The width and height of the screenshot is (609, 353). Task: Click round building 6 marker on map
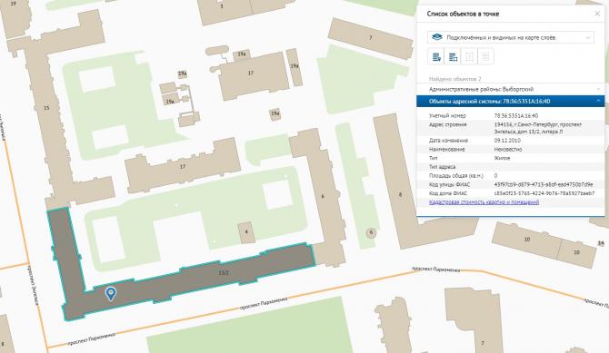click(x=371, y=232)
